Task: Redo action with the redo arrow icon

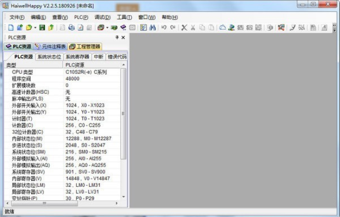Action: [173, 28]
